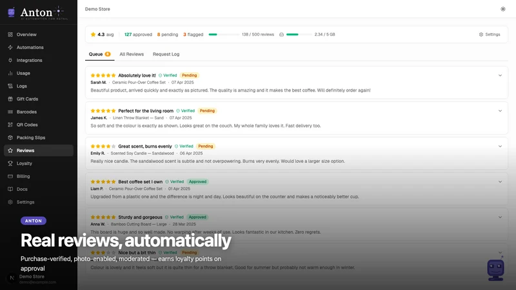
Task: Open Automations in the sidebar
Action: pos(39,47)
